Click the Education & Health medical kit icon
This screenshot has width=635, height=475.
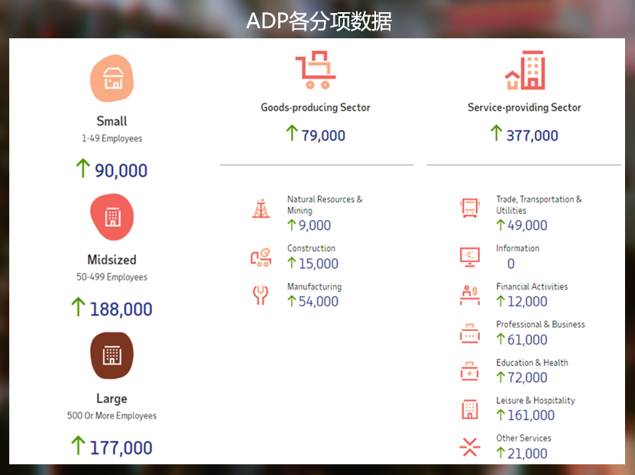pos(469,371)
